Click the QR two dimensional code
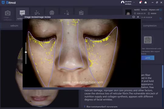The height and width of the screenshot is (109, 164). 148,40
